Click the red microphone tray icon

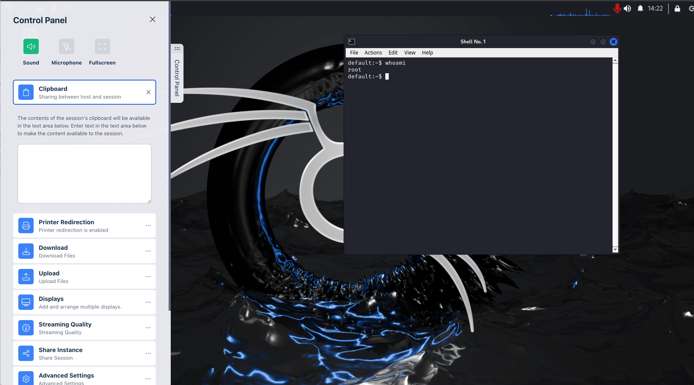pos(617,8)
